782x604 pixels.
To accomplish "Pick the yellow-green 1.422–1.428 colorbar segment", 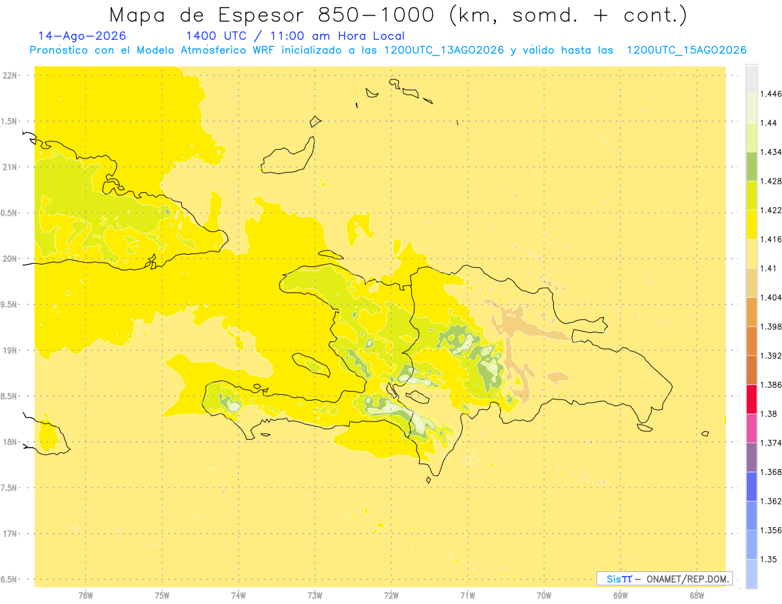I will tap(751, 195).
